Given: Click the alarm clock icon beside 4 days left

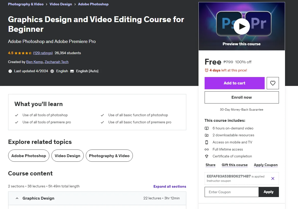Looking at the screenshot, I should pos(206,70).
